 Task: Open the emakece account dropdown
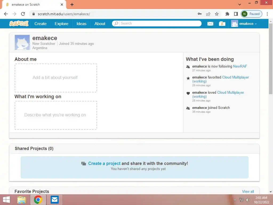(x=244, y=24)
